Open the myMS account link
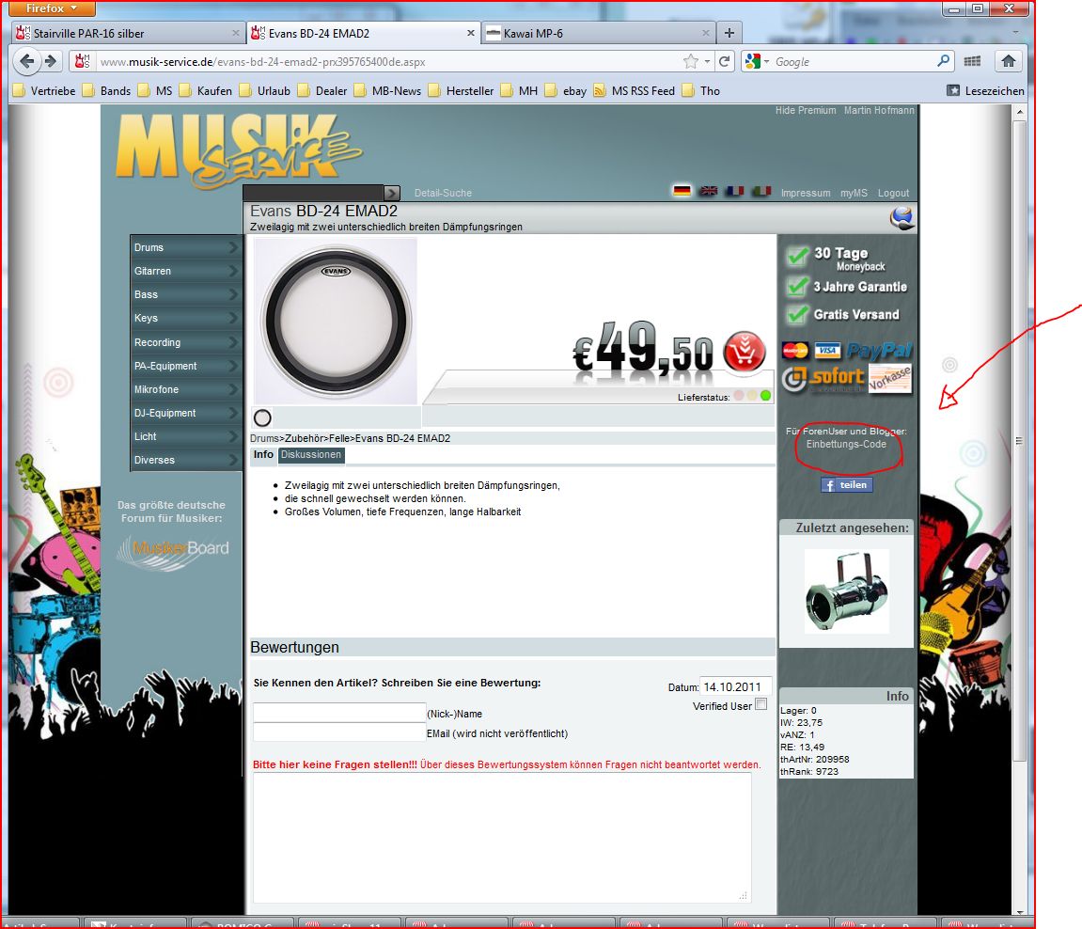The width and height of the screenshot is (1082, 929). pyautogui.click(x=854, y=193)
